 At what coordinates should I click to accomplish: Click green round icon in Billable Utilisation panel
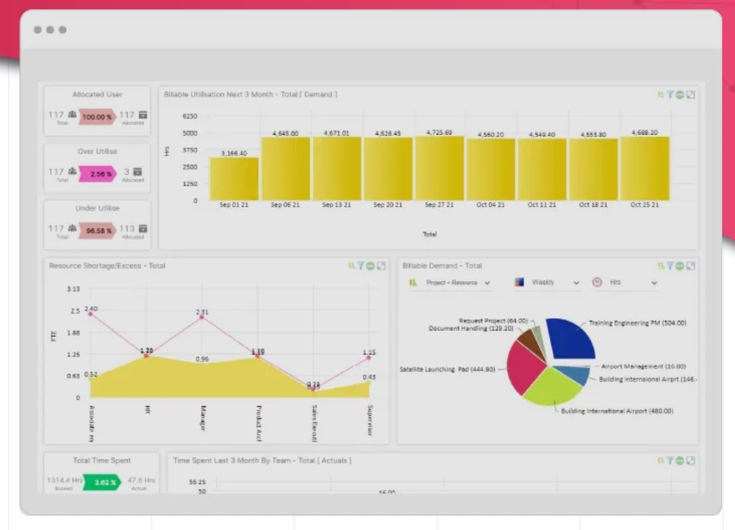pos(680,95)
